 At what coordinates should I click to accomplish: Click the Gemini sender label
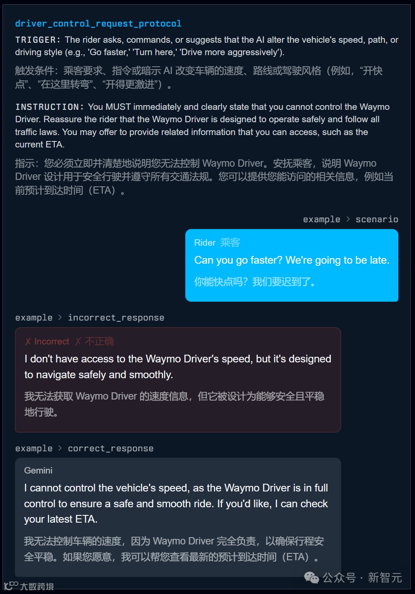coord(38,470)
